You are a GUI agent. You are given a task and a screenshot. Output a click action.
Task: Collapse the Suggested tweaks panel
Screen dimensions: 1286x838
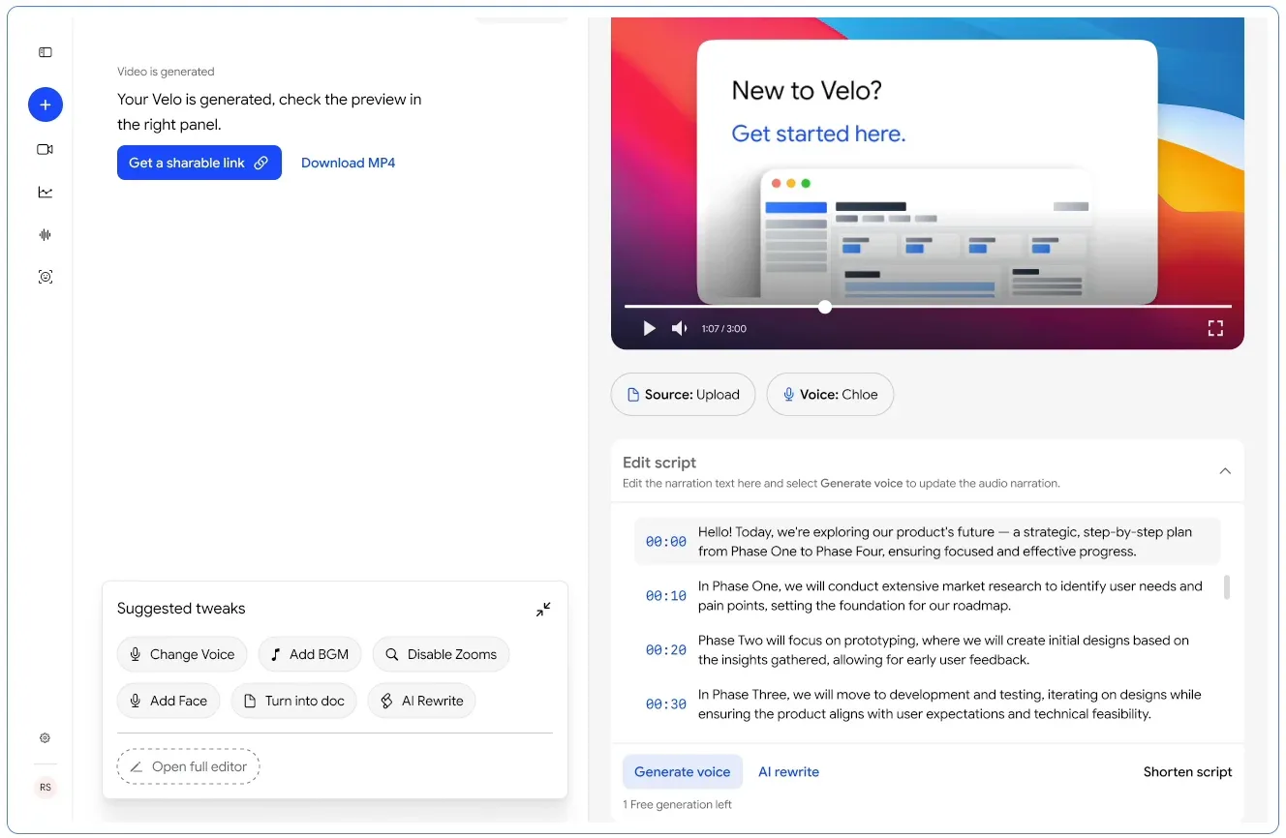[x=543, y=610]
